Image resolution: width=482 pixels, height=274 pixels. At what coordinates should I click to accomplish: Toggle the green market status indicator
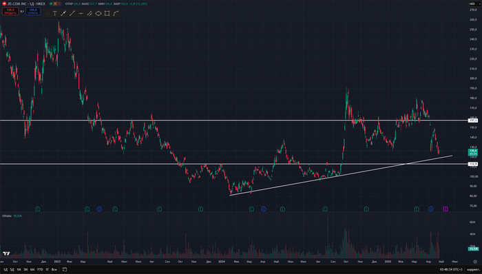coord(51,3)
